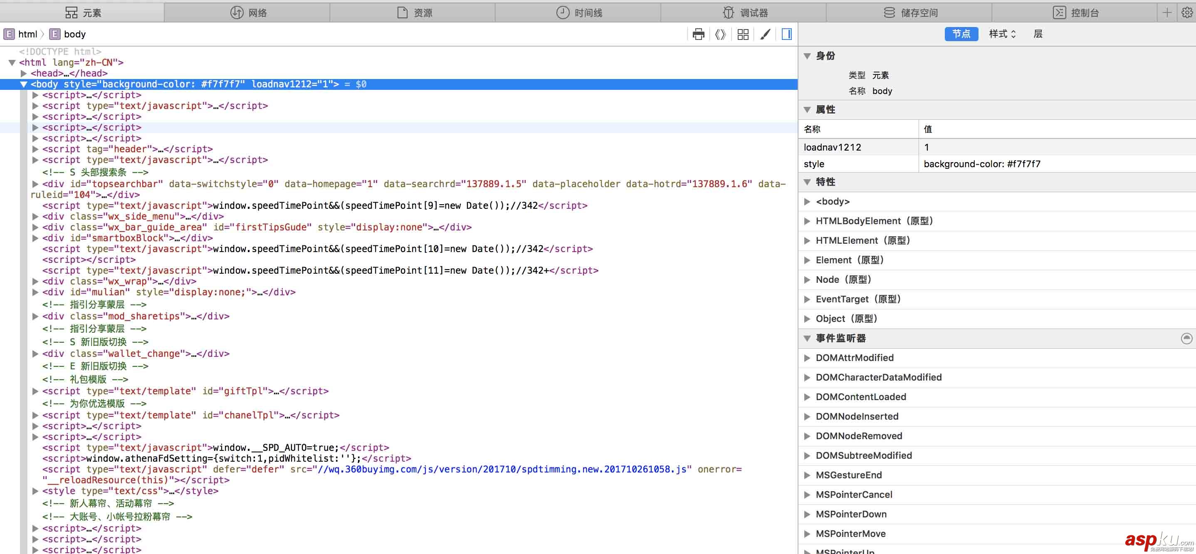Open the 网络 tab
This screenshot has width=1196, height=554.
pos(247,12)
